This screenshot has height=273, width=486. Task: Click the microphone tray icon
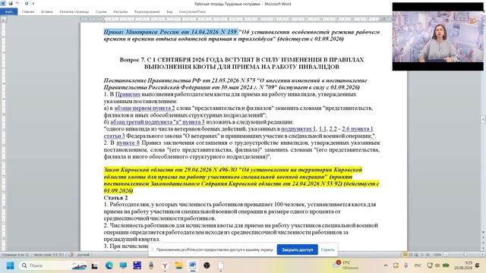click(x=406, y=265)
